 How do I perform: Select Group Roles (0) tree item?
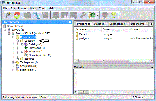[29, 66]
